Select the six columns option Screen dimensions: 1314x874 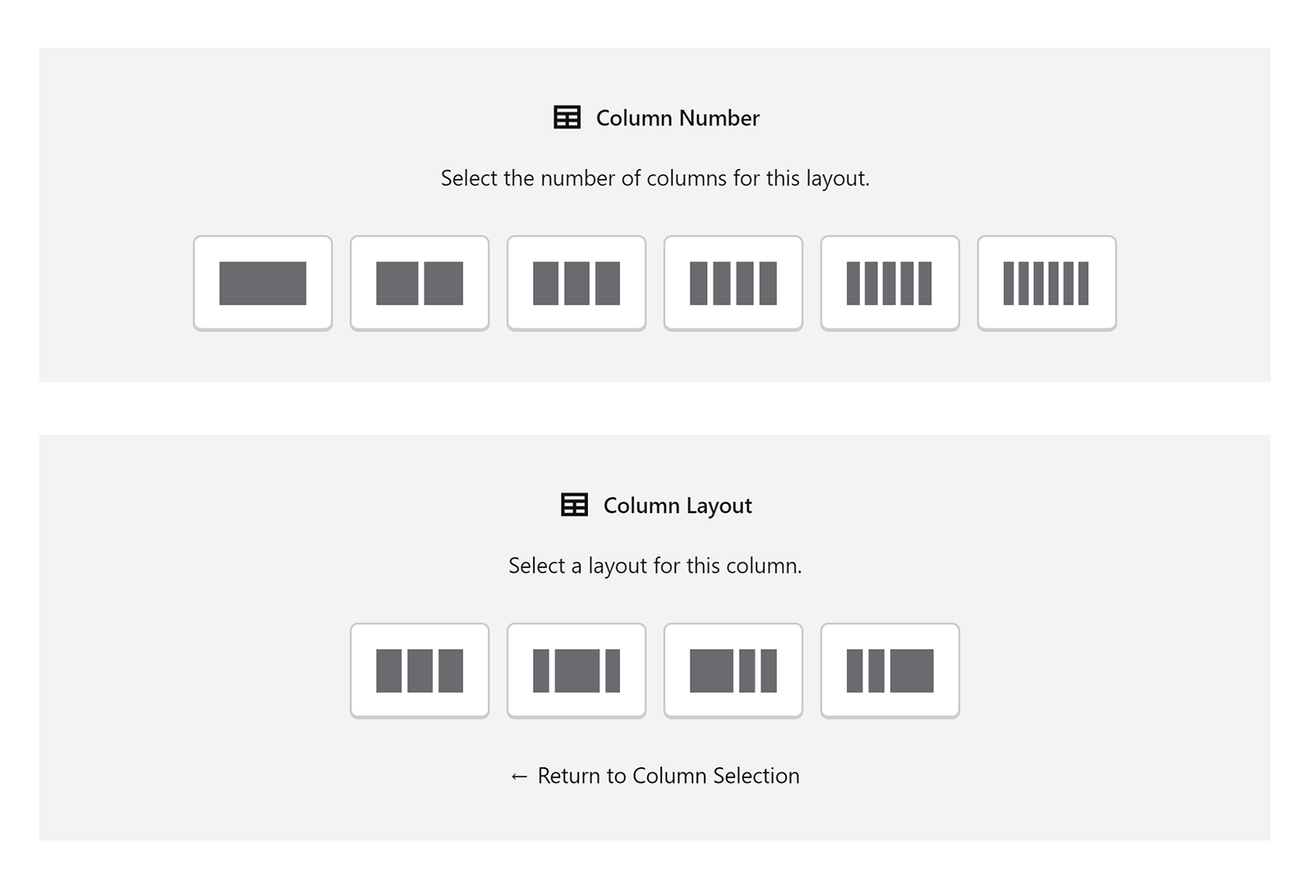[x=1047, y=283]
